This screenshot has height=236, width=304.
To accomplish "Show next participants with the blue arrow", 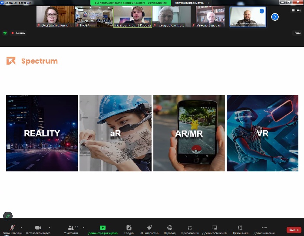I will tap(275, 17).
